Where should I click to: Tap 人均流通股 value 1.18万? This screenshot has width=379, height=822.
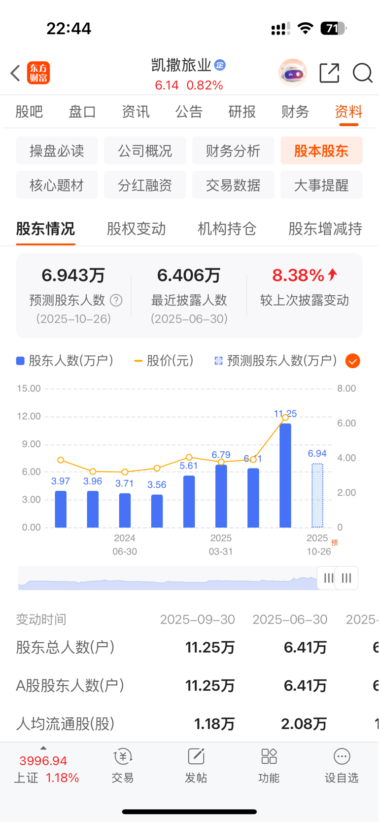tap(214, 724)
